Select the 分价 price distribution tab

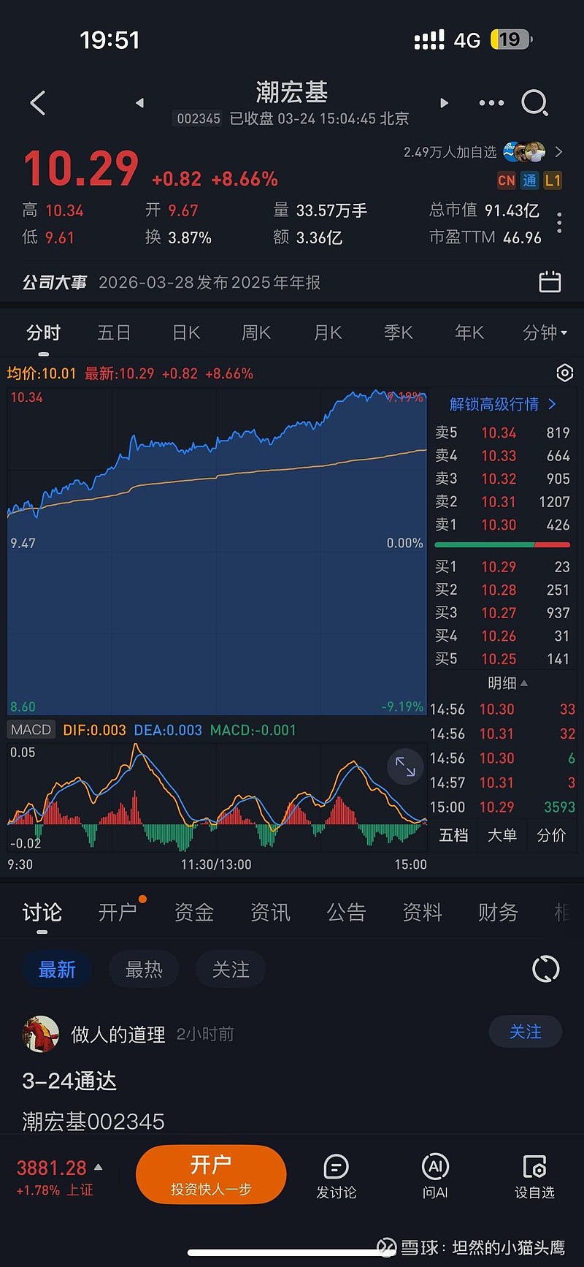pyautogui.click(x=551, y=835)
